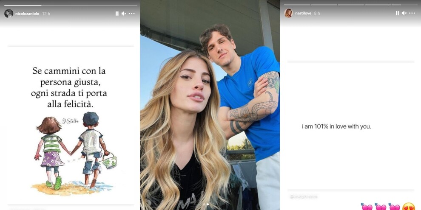The height and width of the screenshot is (210, 421).
Task: Open nastilove profile avatar
Action: [x=289, y=13]
